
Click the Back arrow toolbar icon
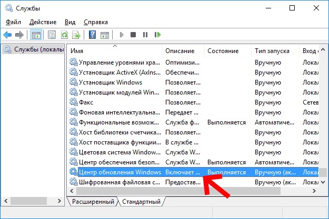(x=8, y=35)
